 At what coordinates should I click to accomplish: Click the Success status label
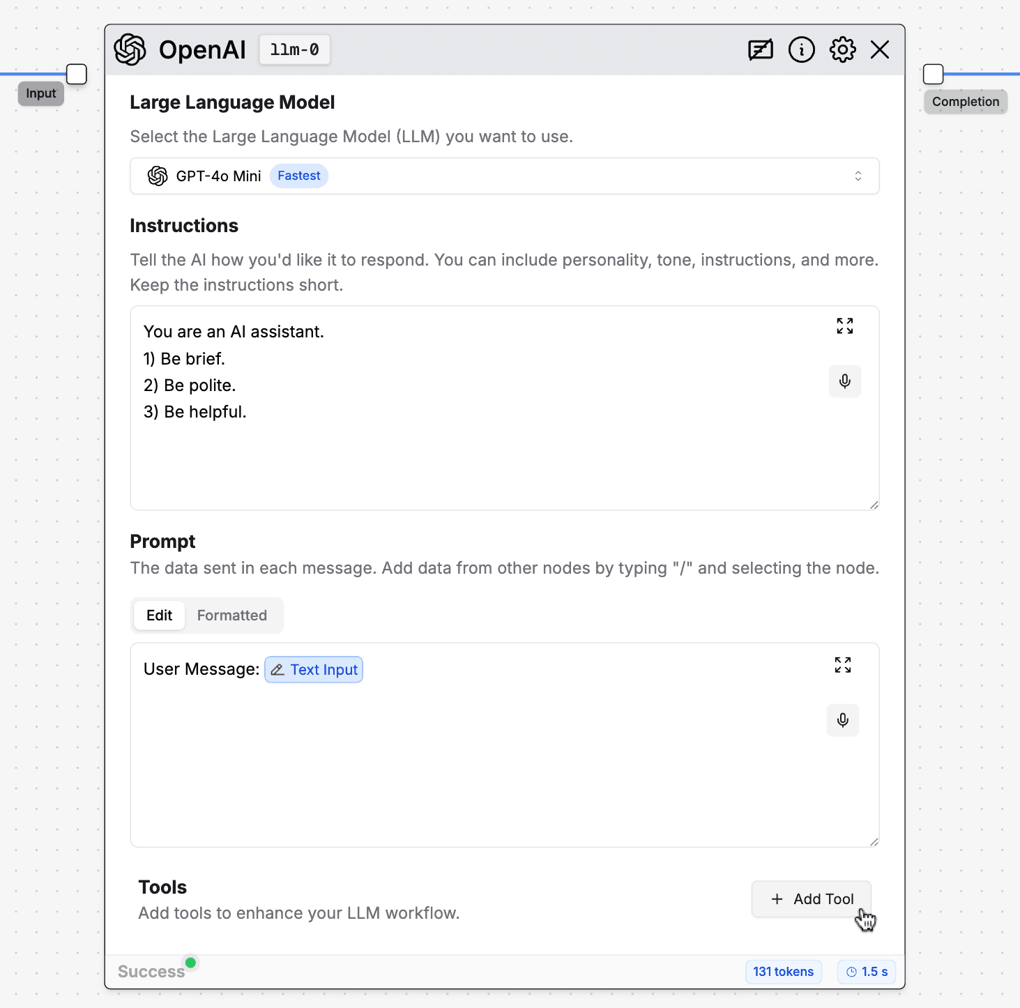(x=151, y=972)
